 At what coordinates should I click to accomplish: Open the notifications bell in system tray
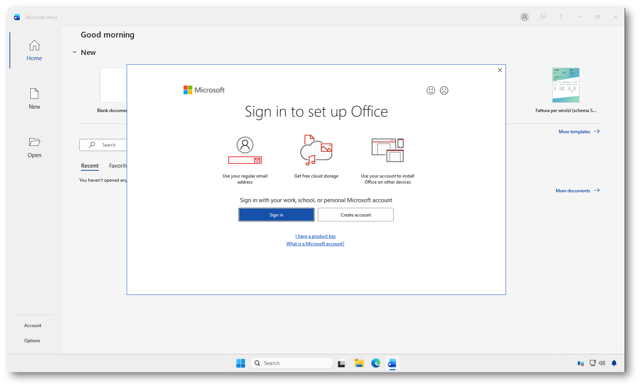[614, 363]
